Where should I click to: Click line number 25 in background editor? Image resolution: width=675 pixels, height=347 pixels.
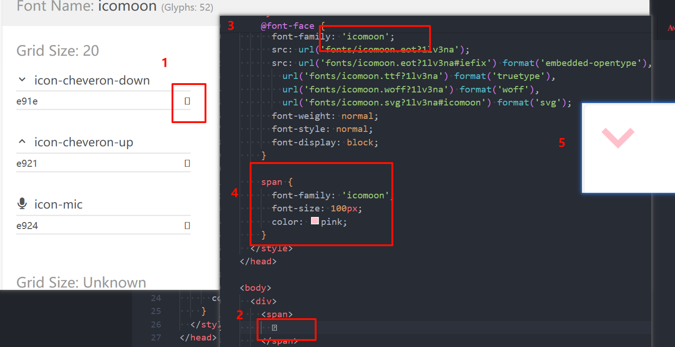156,311
